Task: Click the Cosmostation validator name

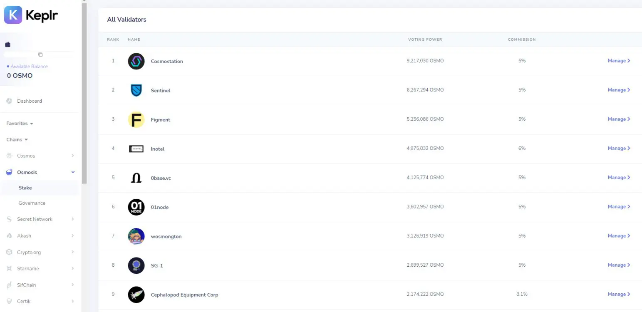Action: click(x=167, y=62)
